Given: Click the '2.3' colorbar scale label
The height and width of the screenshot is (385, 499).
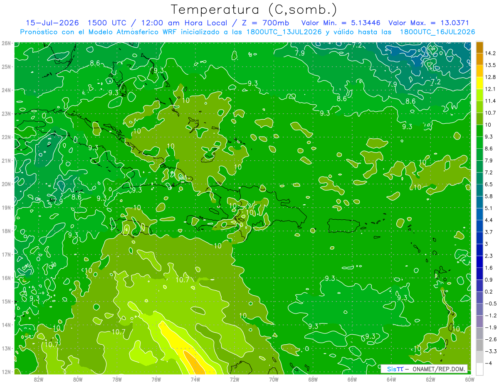Looking at the screenshot, I should click(490, 256).
